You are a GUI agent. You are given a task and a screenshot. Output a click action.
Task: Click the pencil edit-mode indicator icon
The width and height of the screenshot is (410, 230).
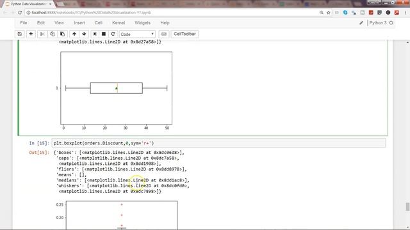click(361, 23)
